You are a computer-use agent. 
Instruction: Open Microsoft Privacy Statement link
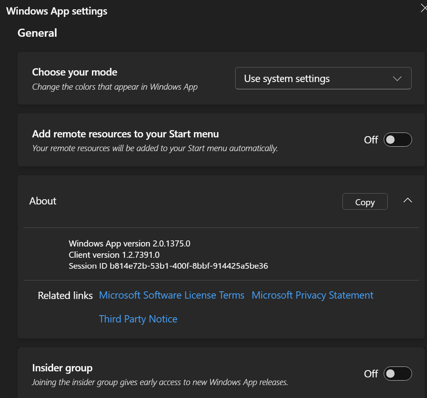312,295
